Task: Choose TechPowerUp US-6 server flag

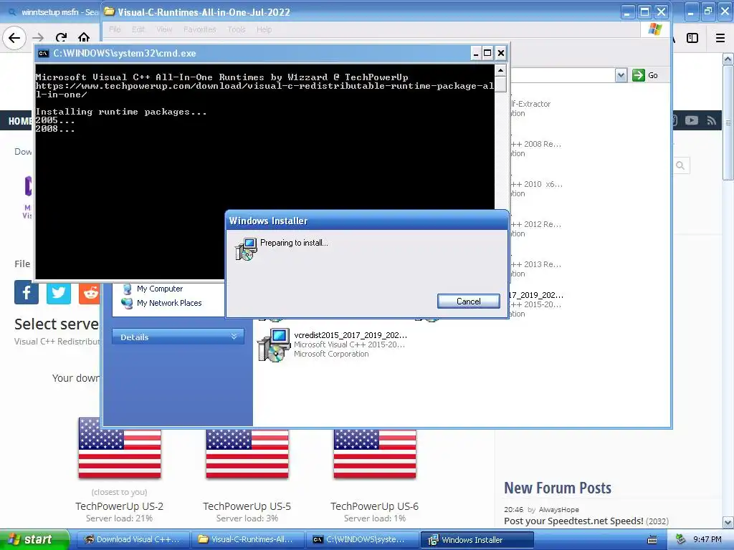Action: (374, 452)
